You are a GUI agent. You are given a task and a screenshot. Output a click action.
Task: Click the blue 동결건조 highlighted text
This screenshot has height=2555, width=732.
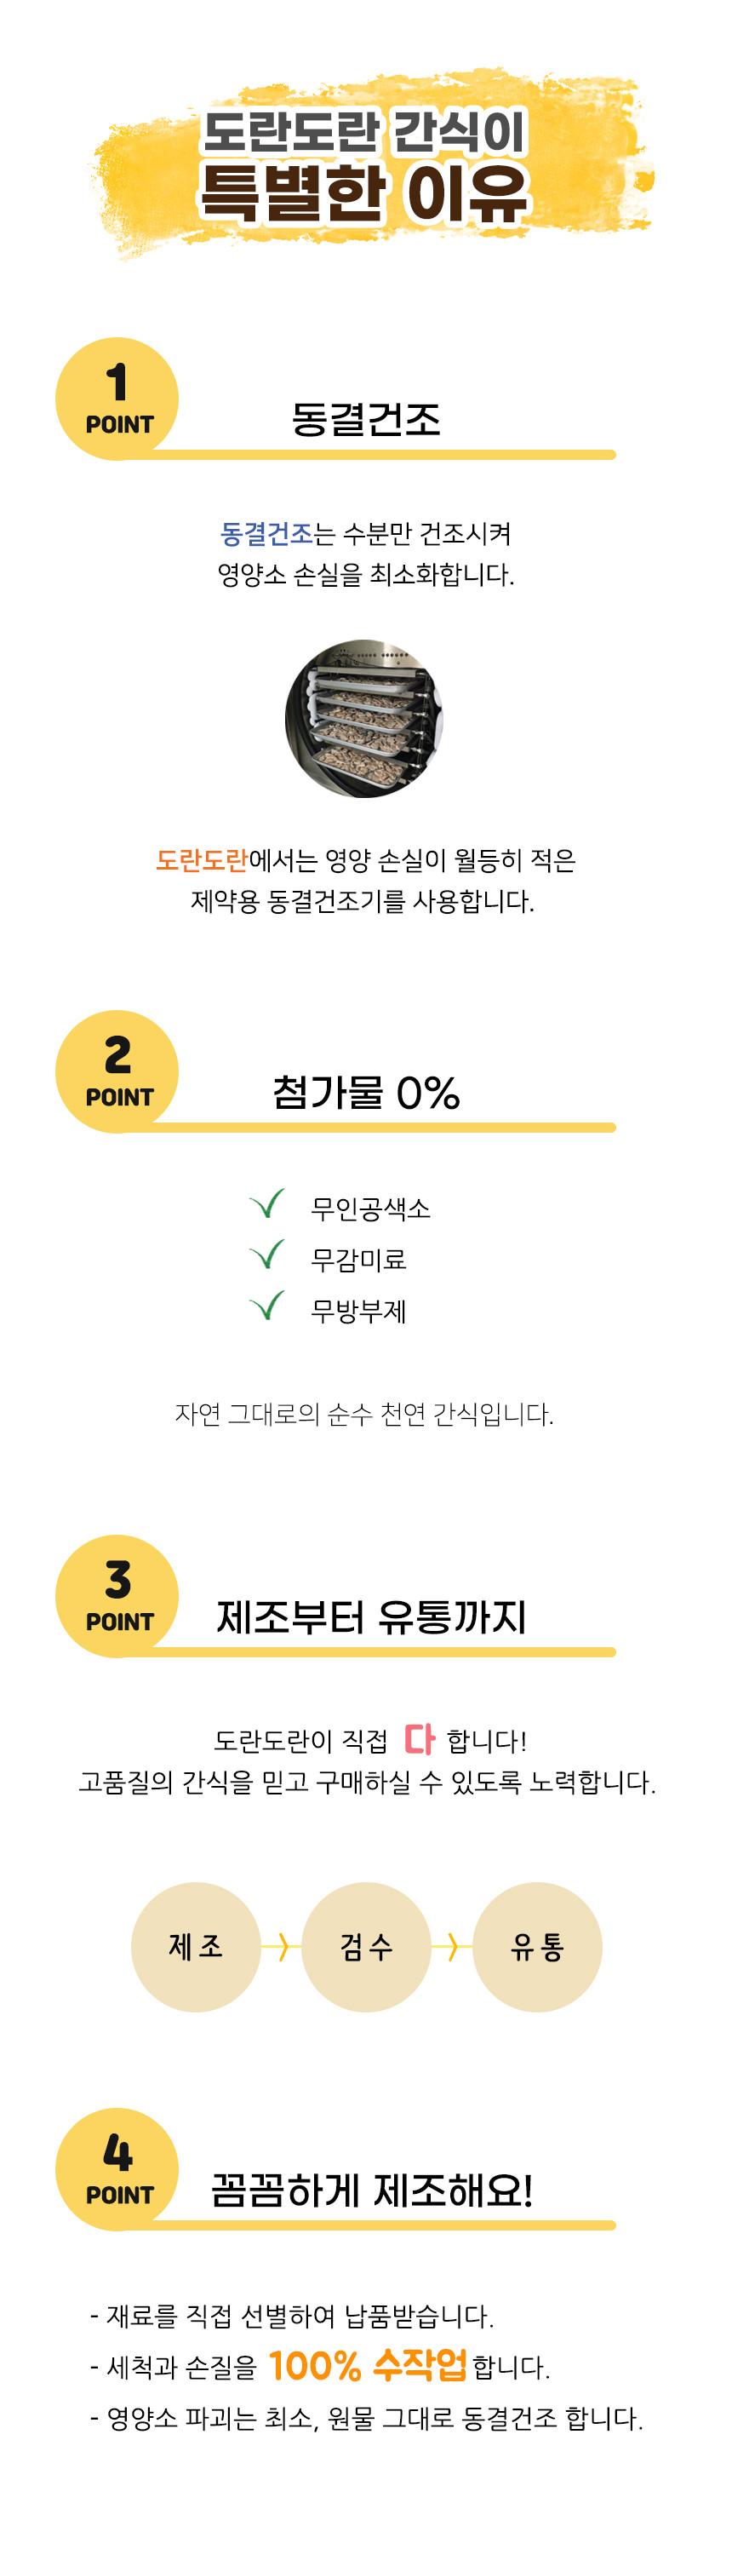tap(266, 534)
